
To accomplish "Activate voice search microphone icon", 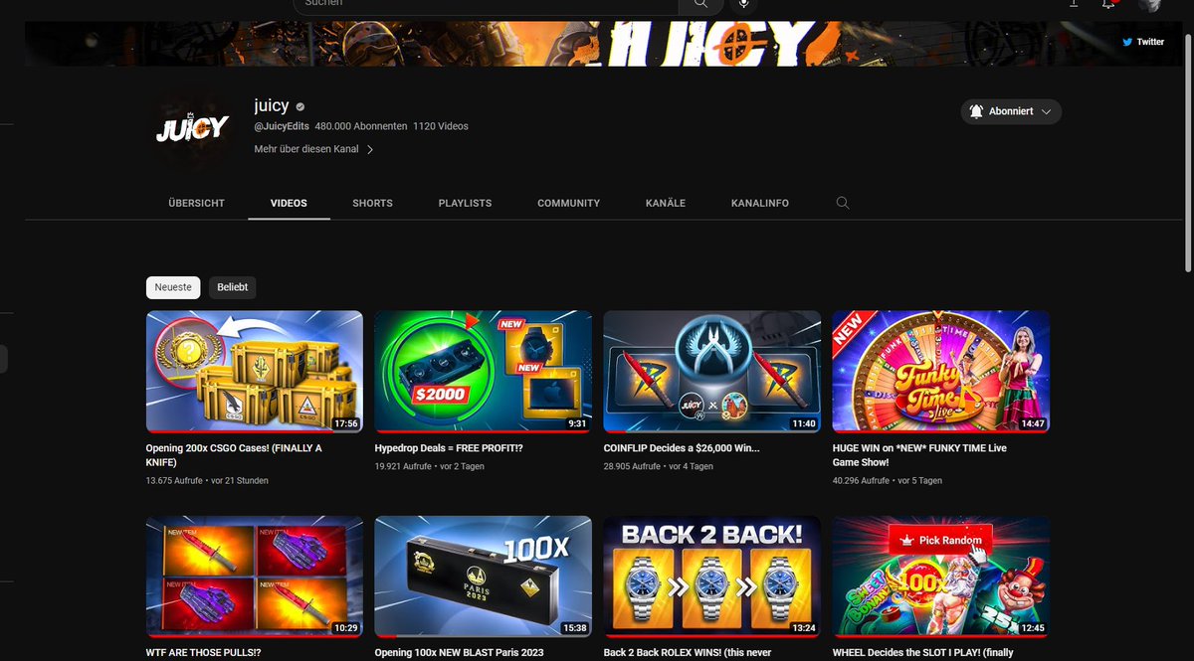I will coord(742,4).
